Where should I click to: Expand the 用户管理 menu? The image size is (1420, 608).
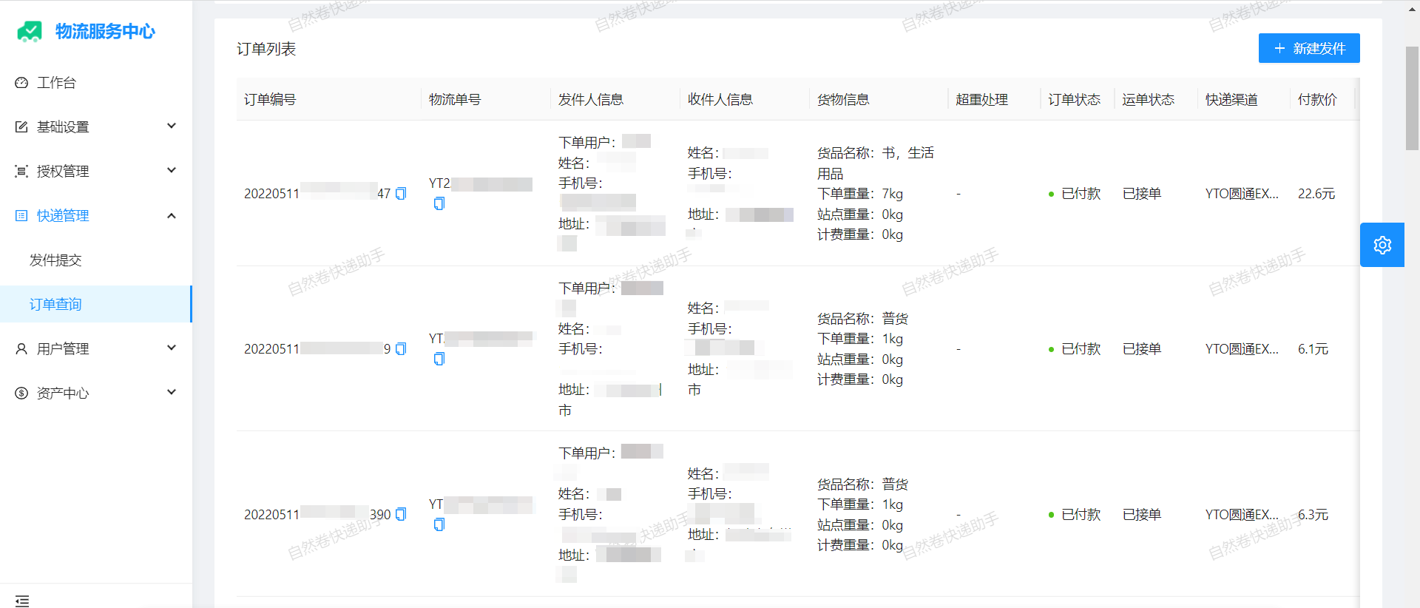pos(96,348)
